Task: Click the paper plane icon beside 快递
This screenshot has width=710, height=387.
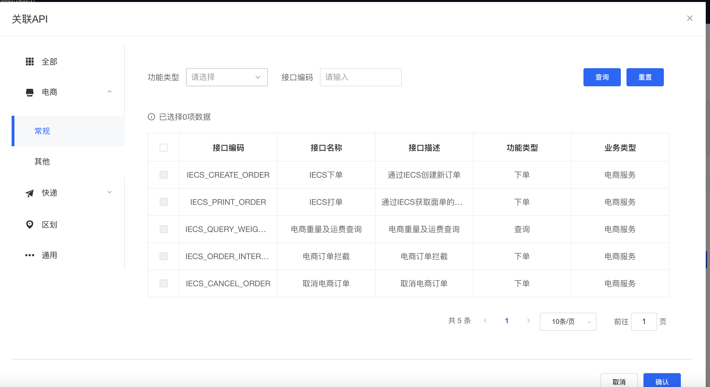Action: click(x=30, y=193)
